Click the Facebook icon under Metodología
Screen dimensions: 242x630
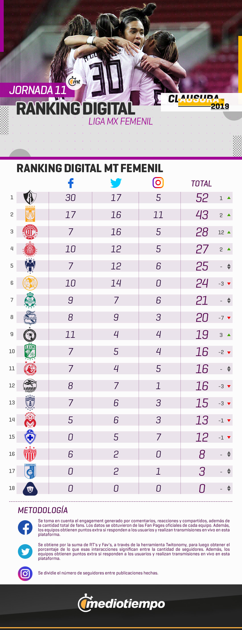[25, 528]
